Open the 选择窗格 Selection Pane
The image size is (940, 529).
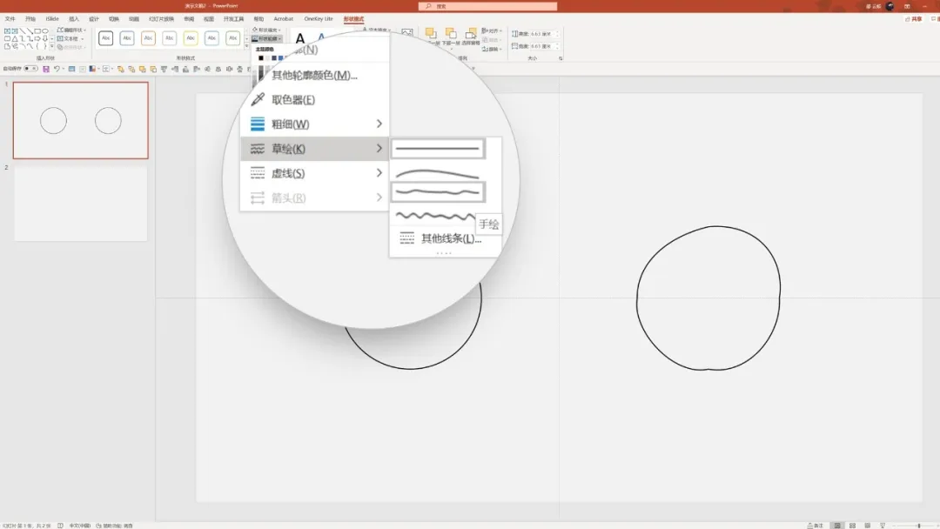[471, 37]
